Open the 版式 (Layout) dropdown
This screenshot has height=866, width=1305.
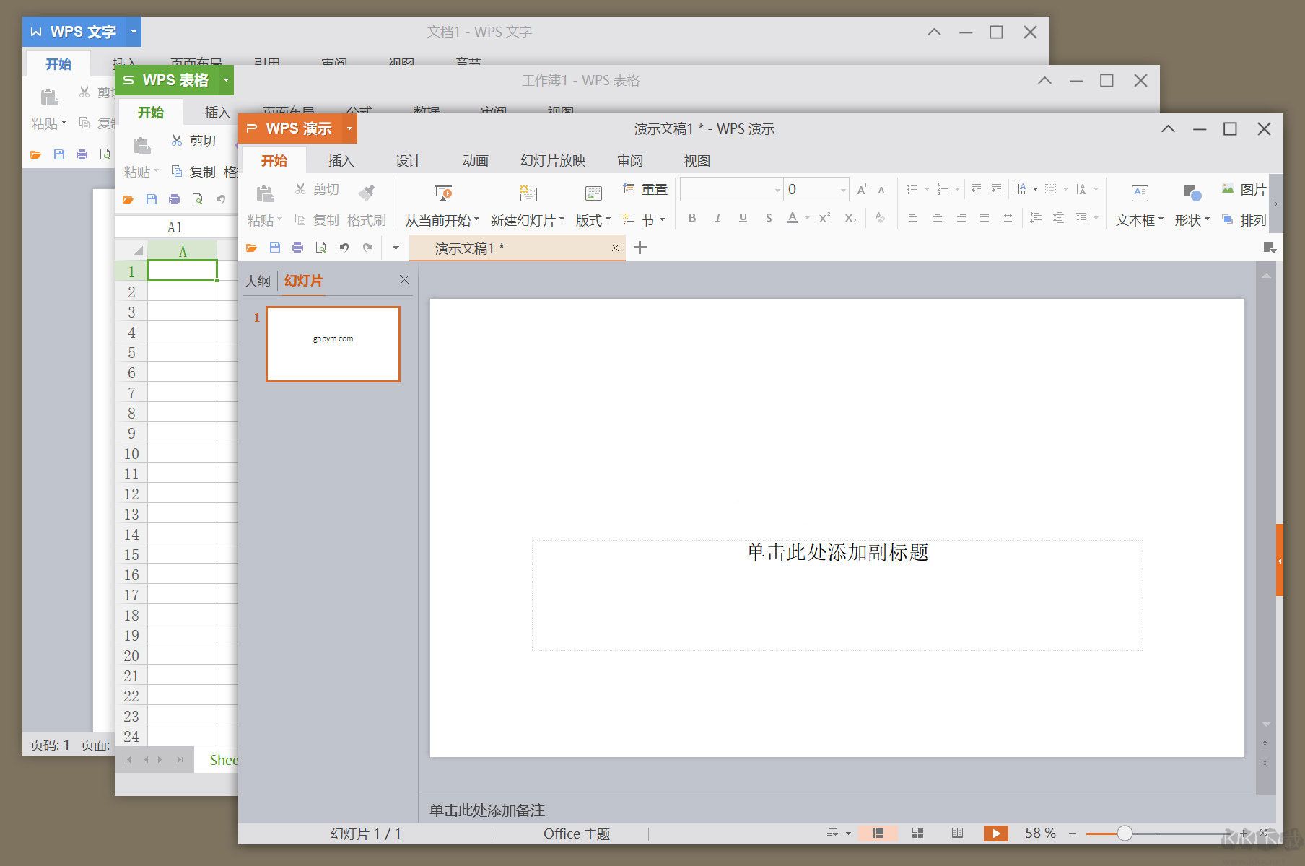591,219
